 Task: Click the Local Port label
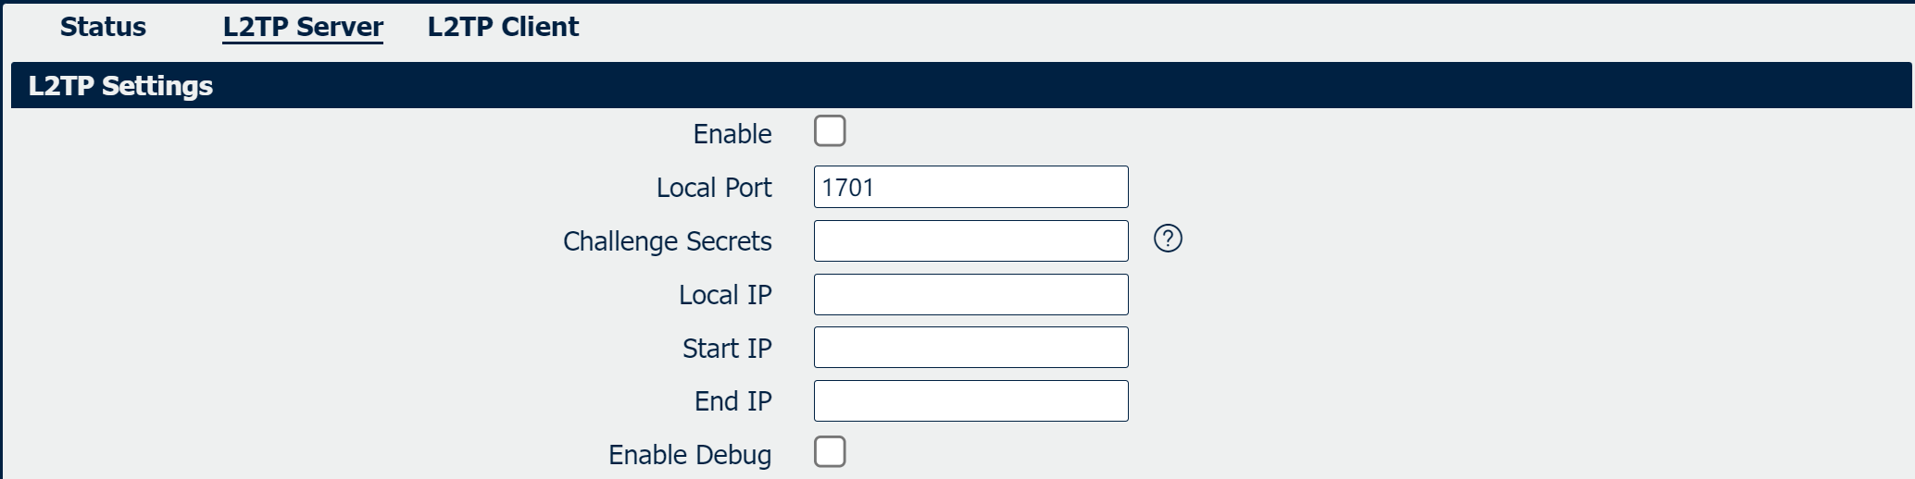click(x=713, y=188)
